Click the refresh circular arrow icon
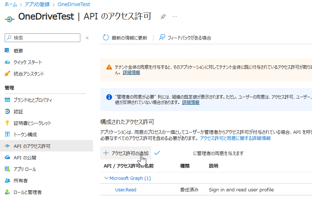This screenshot has width=312, height=200. [x=106, y=37]
